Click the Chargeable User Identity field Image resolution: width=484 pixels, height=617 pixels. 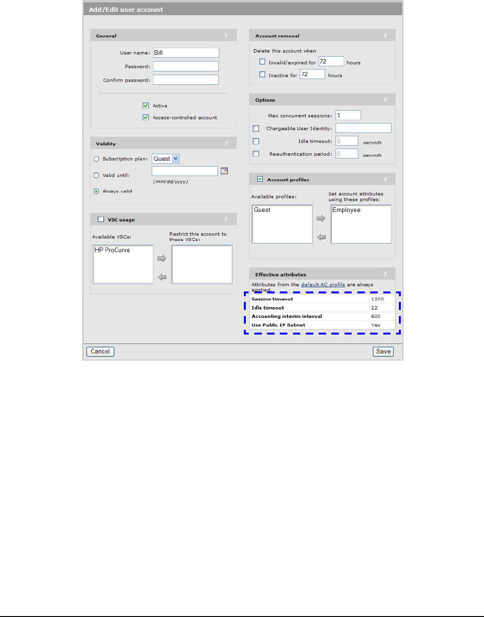[x=363, y=128]
